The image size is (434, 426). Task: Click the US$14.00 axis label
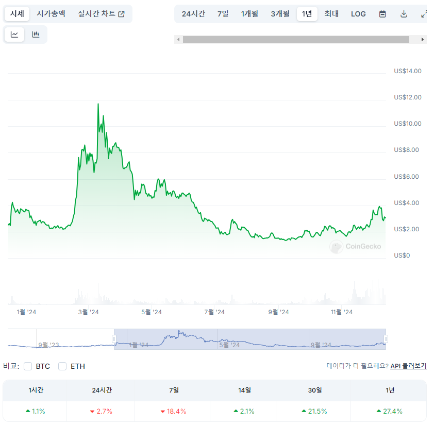pos(407,71)
